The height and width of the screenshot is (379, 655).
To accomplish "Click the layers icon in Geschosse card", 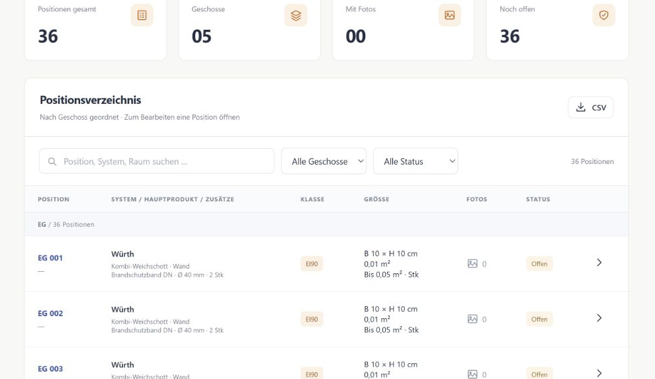I will [296, 15].
